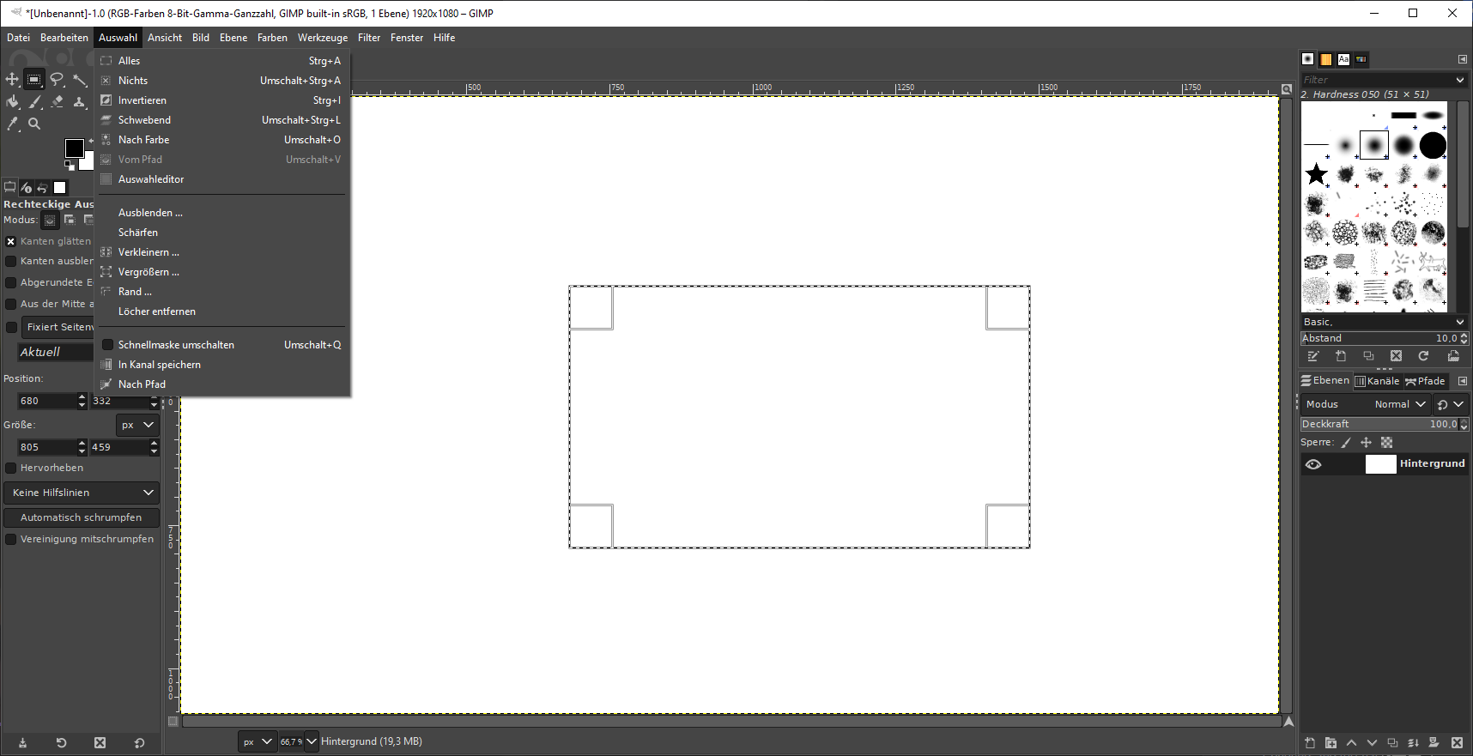This screenshot has height=756, width=1473.
Task: Switch to the Kanäle tab
Action: click(1377, 381)
